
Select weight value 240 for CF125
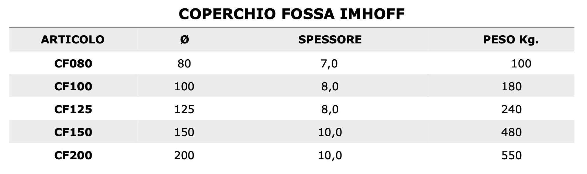tap(511, 109)
